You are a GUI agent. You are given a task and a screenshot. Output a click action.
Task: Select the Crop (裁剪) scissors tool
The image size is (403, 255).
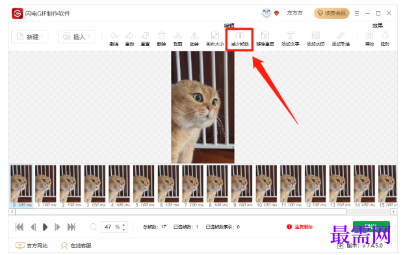coord(177,36)
